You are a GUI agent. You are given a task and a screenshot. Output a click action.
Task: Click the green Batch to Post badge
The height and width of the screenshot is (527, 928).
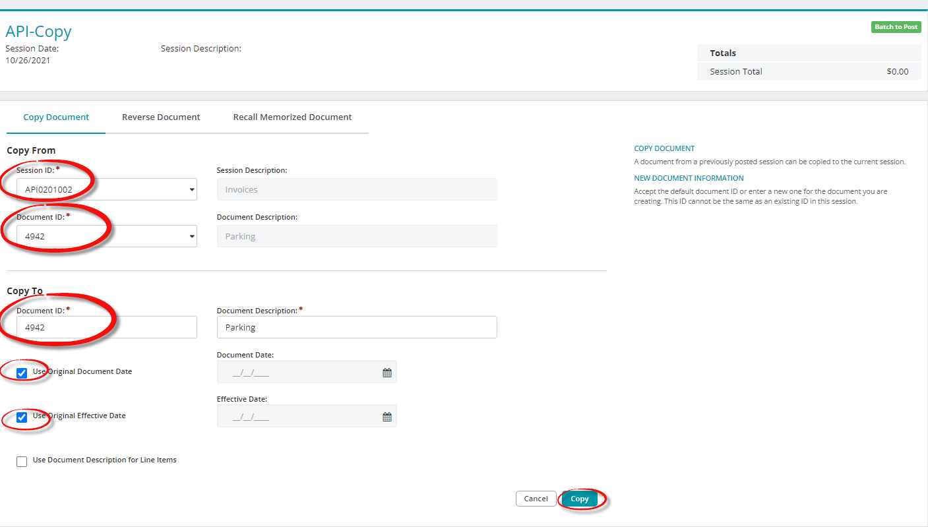coord(896,27)
